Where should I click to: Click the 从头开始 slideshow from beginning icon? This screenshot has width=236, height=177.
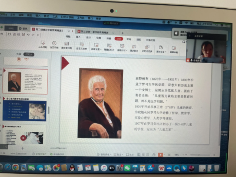pos(43,45)
